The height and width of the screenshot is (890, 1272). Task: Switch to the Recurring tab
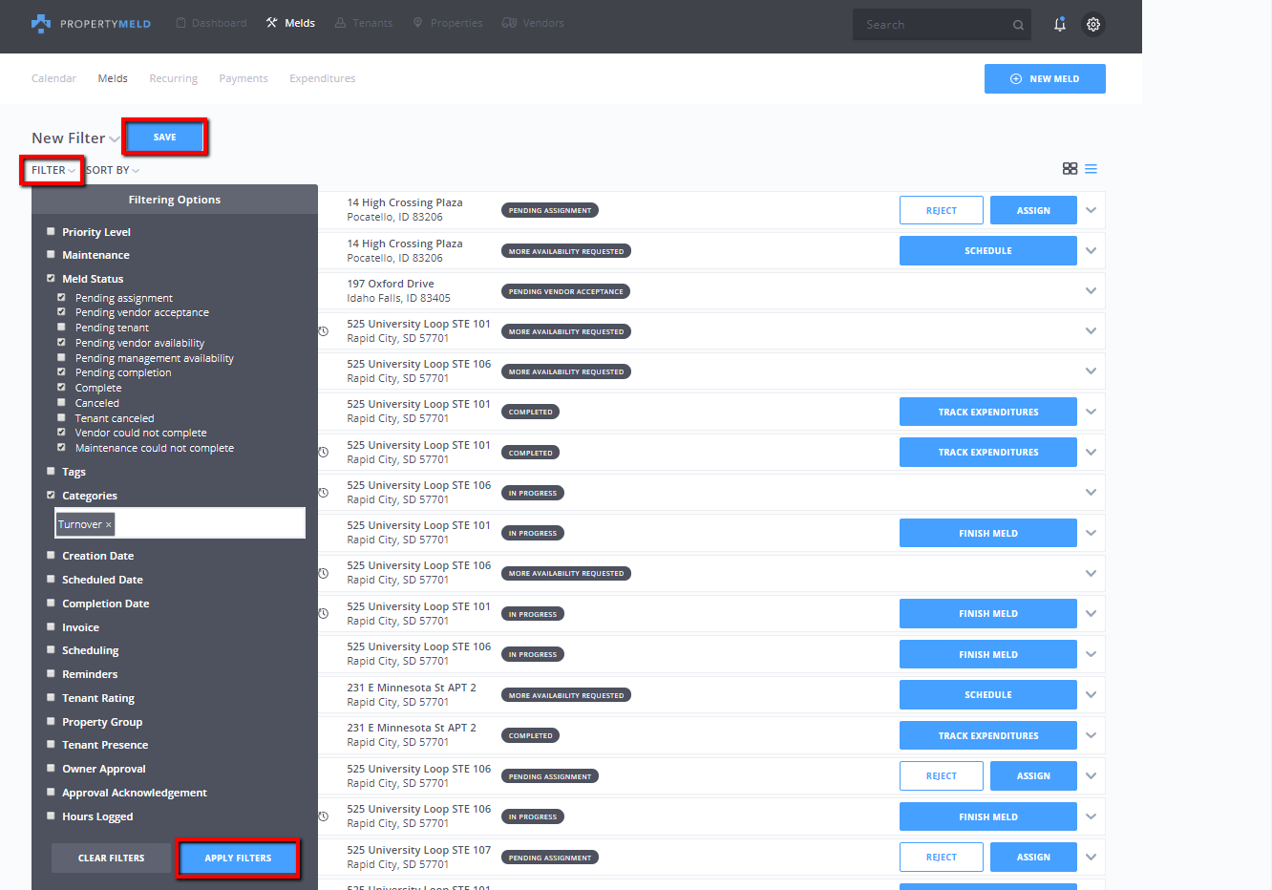[173, 78]
